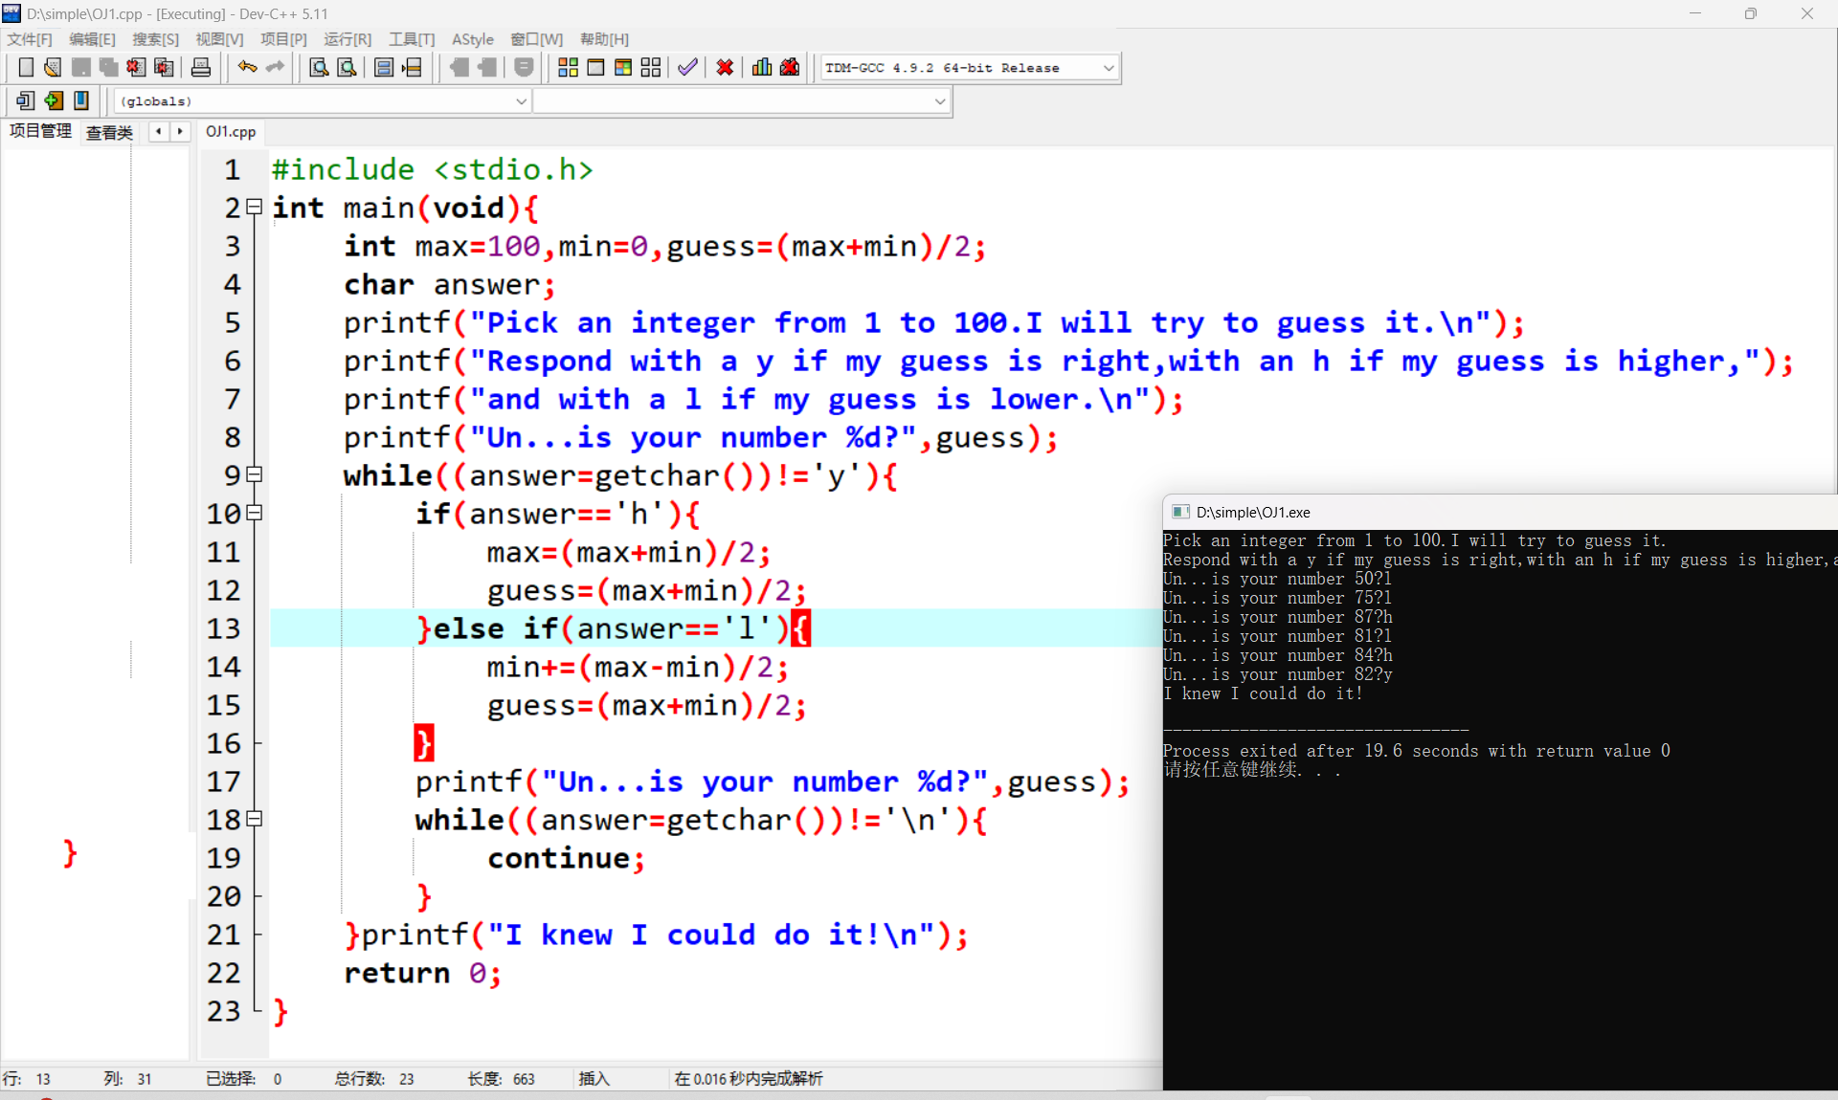Image resolution: width=1838 pixels, height=1100 pixels.
Task: Click the red X stop execution icon
Action: [x=725, y=67]
